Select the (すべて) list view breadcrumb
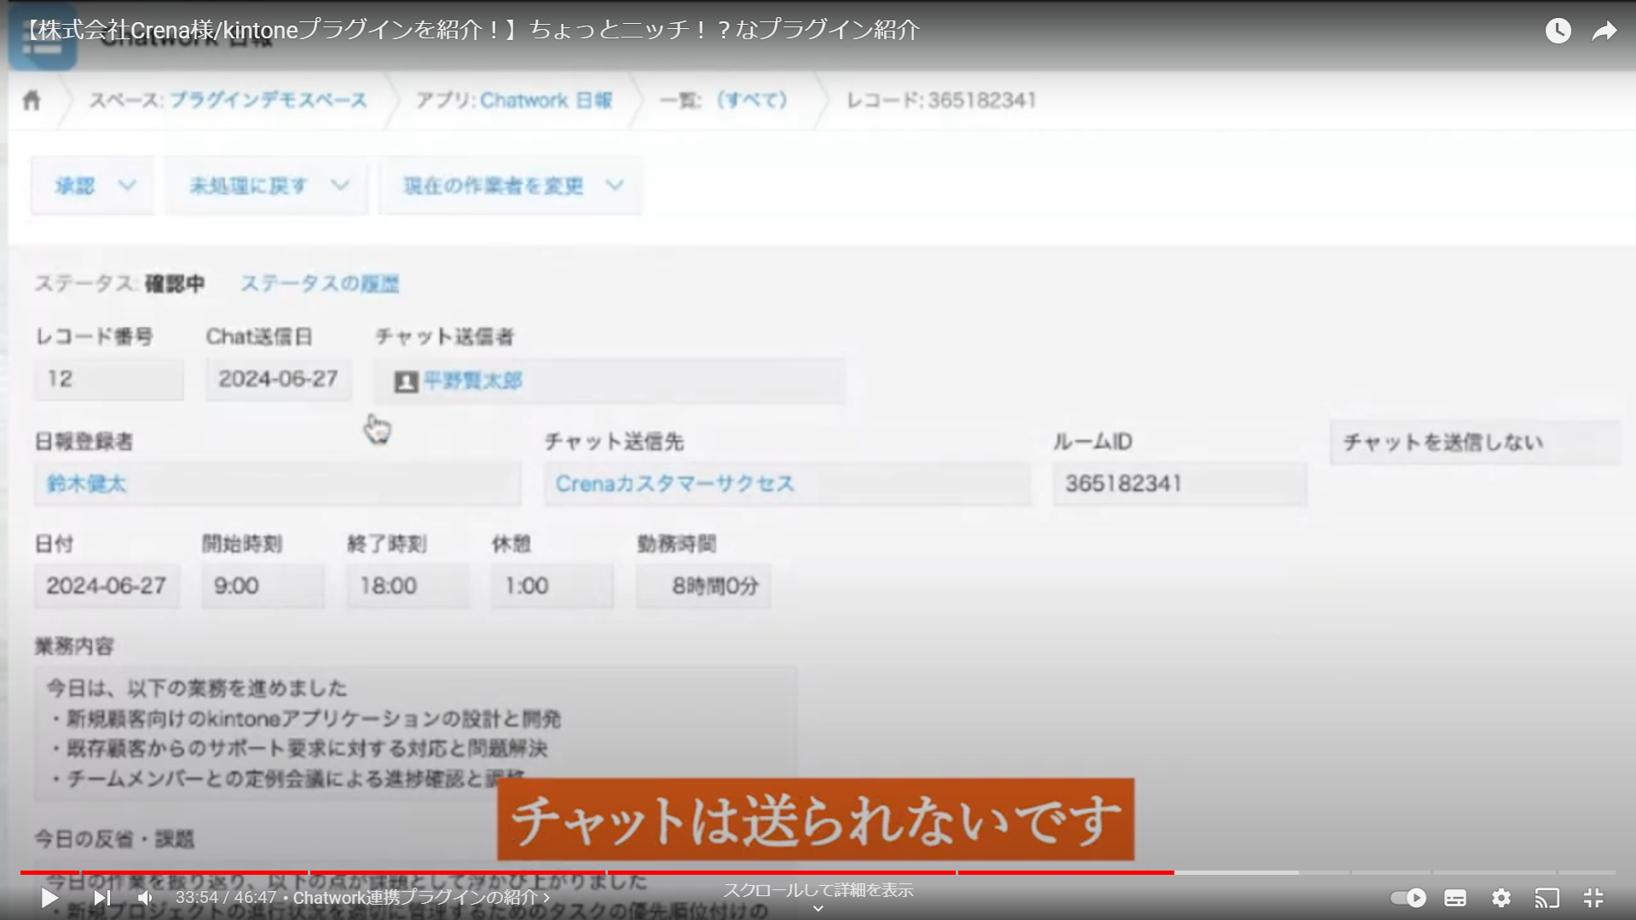This screenshot has height=920, width=1636. (752, 101)
